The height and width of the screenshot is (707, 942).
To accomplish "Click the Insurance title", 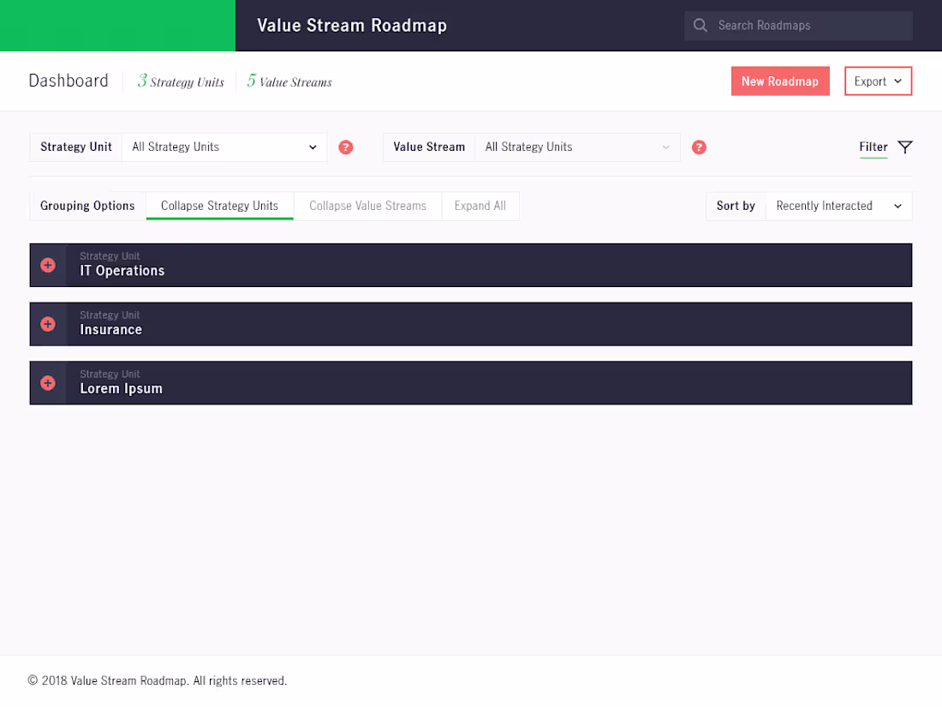I will pos(111,329).
